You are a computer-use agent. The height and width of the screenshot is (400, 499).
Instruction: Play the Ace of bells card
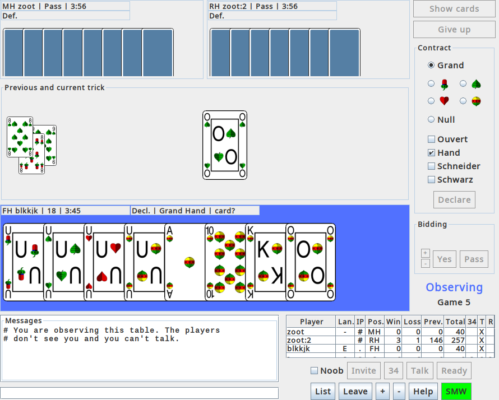point(185,262)
